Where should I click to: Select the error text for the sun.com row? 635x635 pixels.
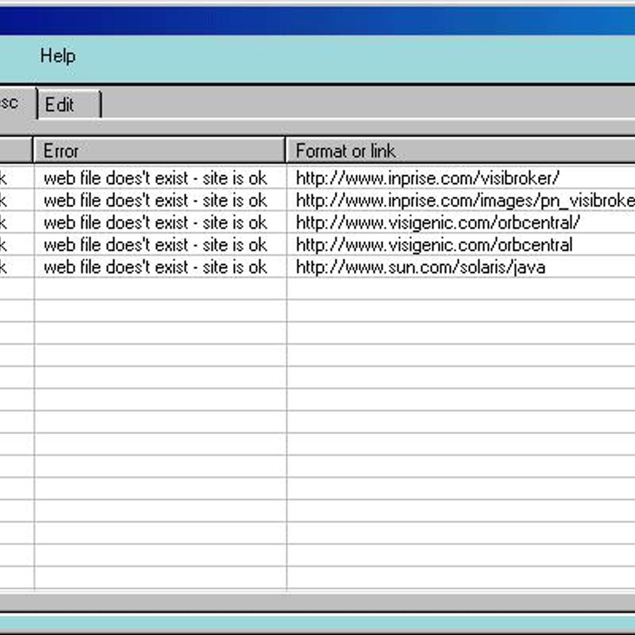point(155,267)
